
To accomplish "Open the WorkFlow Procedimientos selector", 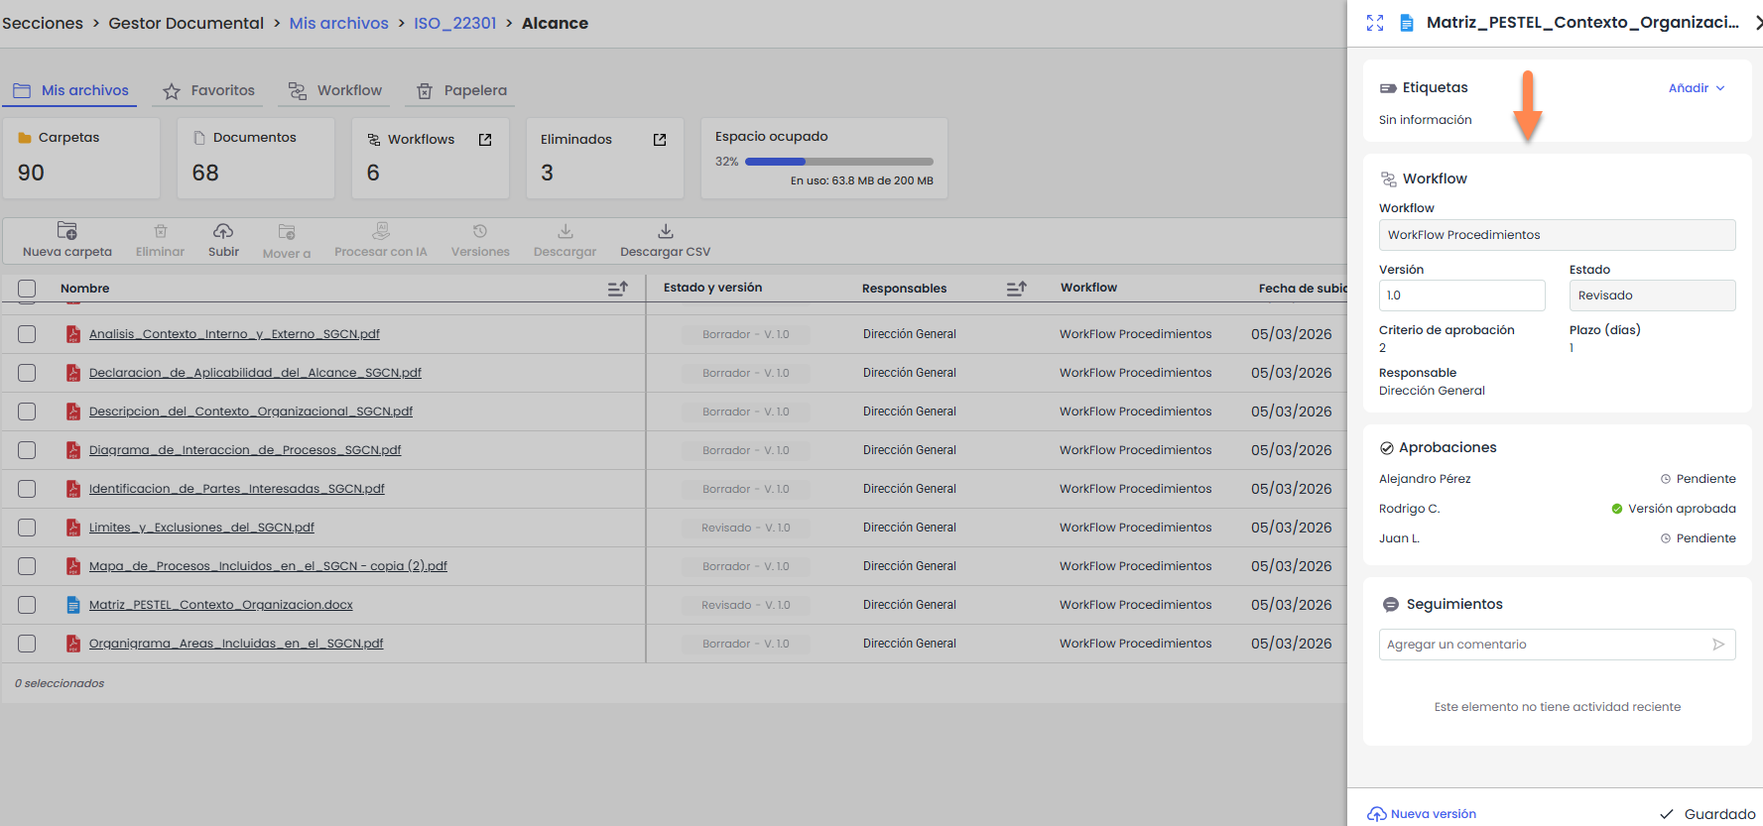I will [x=1556, y=235].
